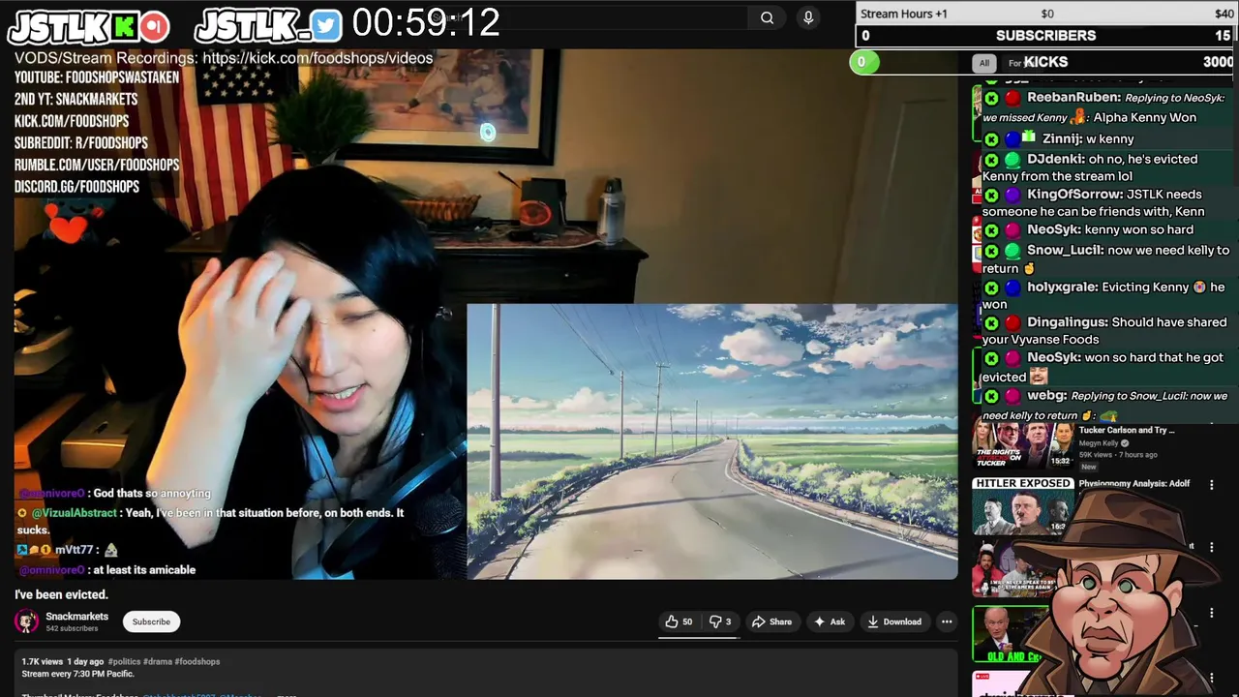Screen dimensions: 1239x697
Task: Open the Snackmarkets channel avatar
Action: [27, 621]
